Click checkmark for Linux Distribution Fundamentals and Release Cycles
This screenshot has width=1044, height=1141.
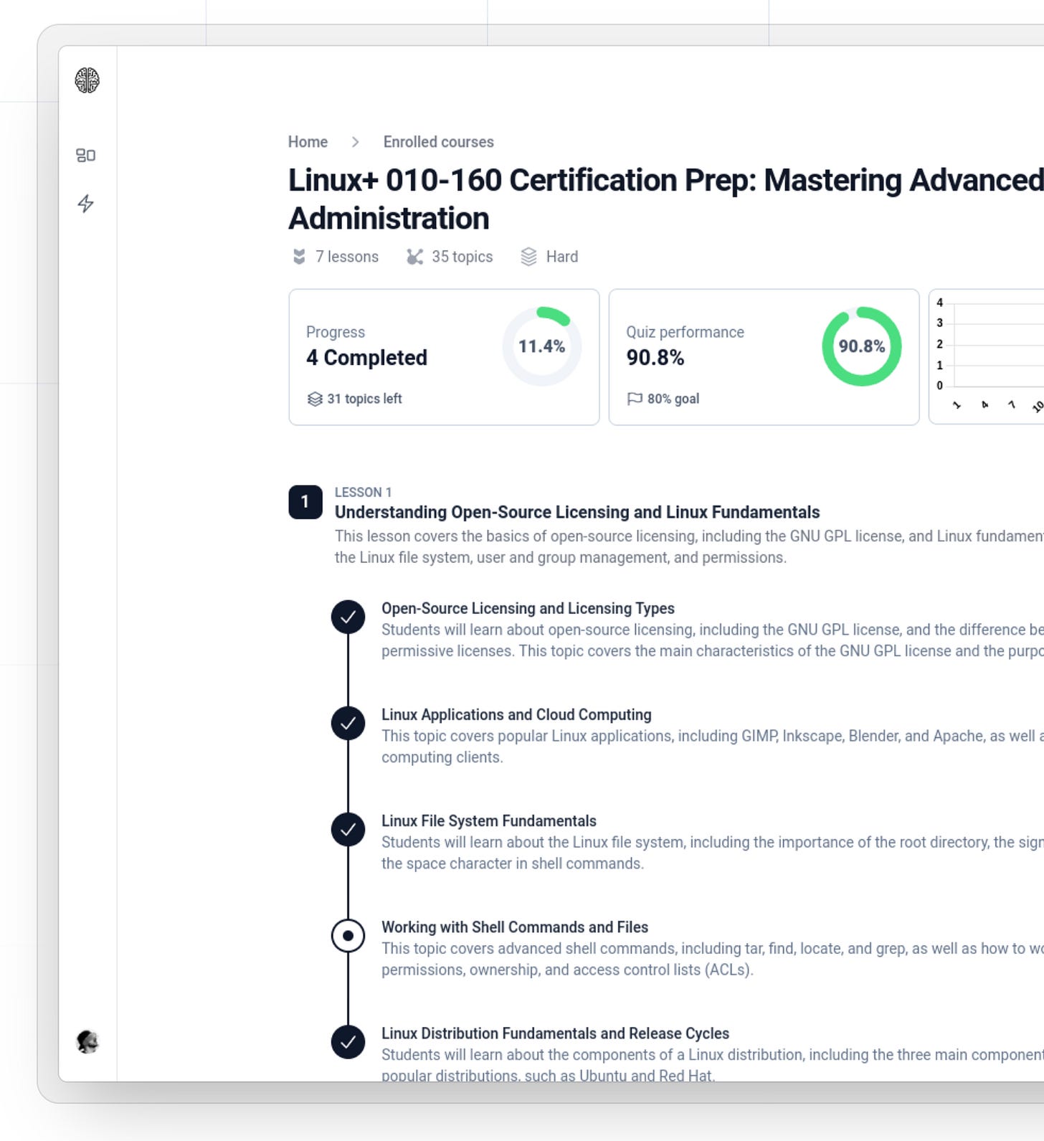(348, 1042)
